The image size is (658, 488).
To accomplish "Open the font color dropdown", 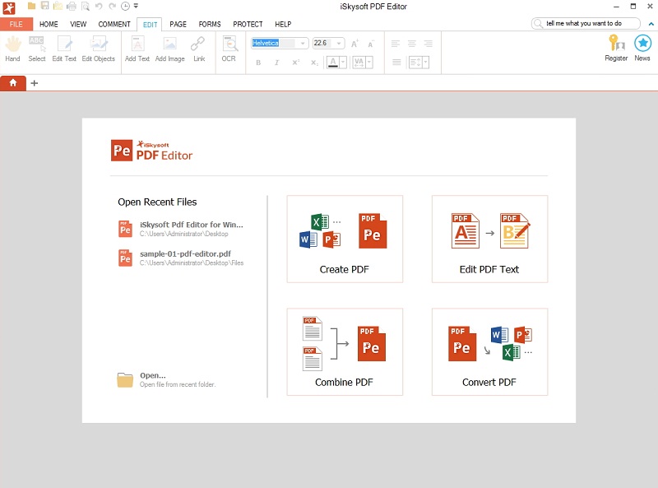I will tap(341, 63).
